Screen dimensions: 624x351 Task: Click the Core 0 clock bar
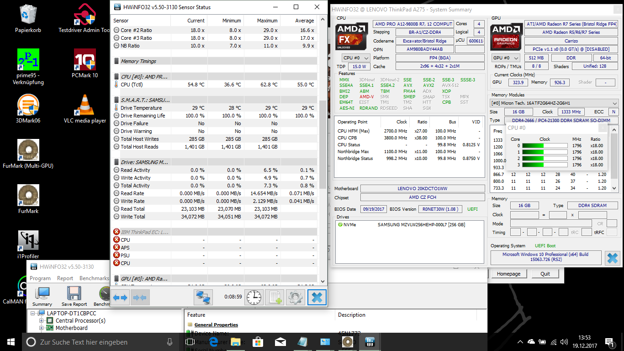(x=545, y=146)
